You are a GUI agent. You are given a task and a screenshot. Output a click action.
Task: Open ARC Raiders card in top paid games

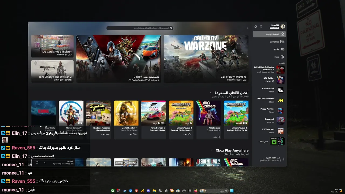click(209, 120)
